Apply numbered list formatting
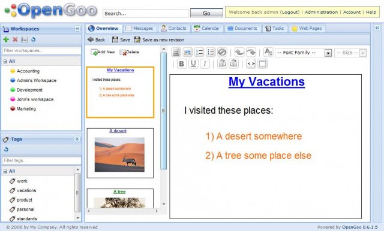 click(x=199, y=52)
